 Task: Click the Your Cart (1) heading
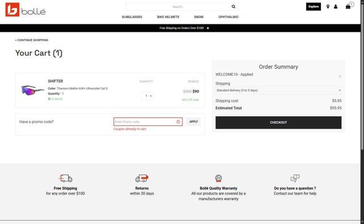tap(39, 53)
